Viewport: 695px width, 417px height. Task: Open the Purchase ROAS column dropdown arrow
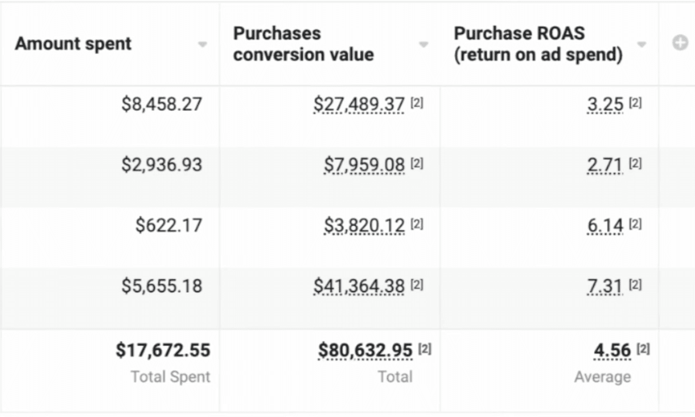click(642, 45)
